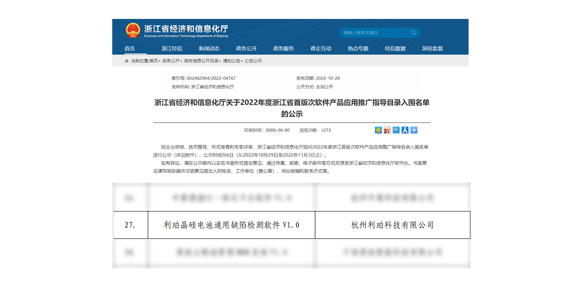
Task: Select 政务公开 in the top navigation bar
Action: [246, 48]
